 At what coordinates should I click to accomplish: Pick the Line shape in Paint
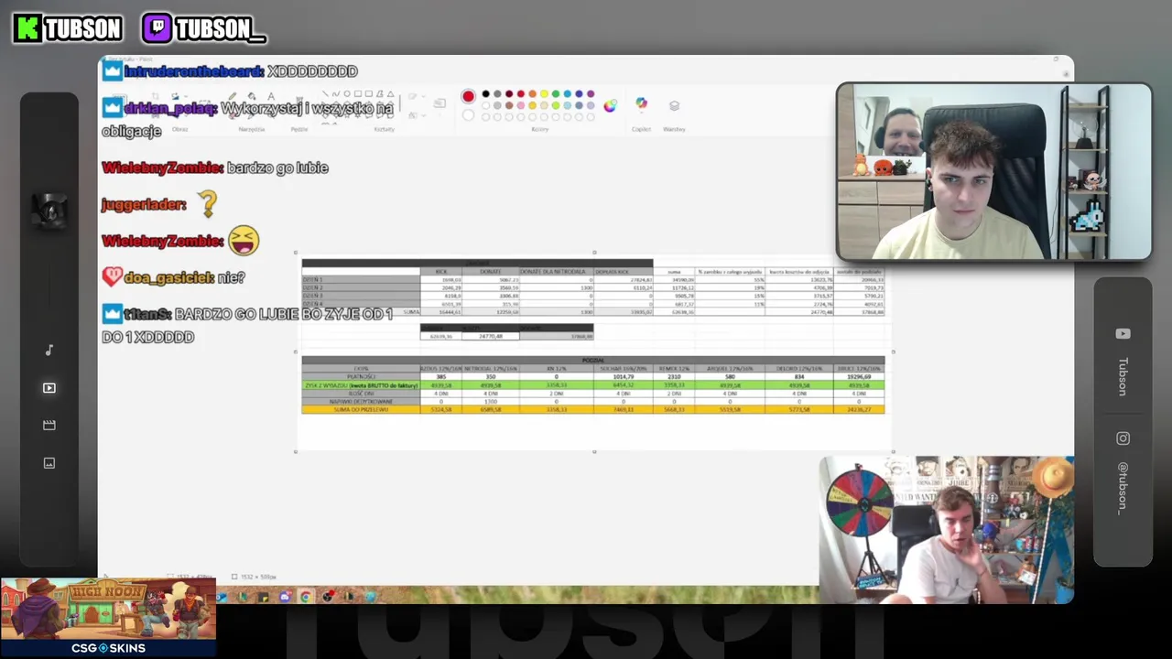coord(325,93)
